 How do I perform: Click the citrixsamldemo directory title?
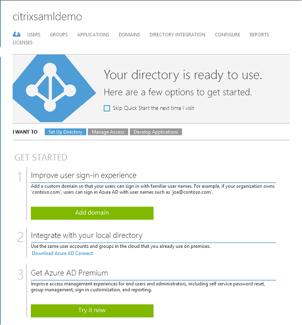coord(47,16)
